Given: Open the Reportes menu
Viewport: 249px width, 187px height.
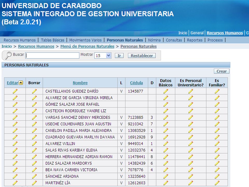Looking at the screenshot, I should (x=195, y=40).
